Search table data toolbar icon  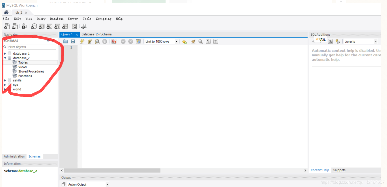click(x=75, y=26)
